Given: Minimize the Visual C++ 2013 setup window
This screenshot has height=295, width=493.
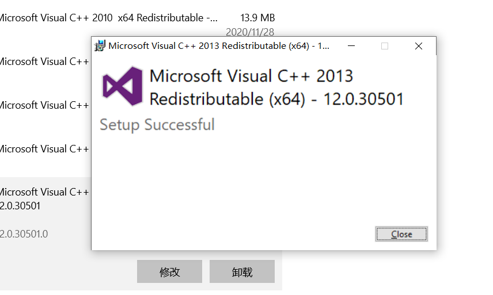Looking at the screenshot, I should pos(351,46).
